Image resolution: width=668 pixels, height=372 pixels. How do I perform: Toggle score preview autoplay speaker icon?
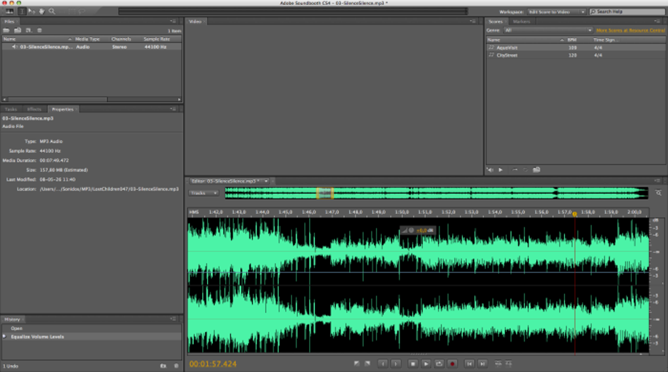pyautogui.click(x=490, y=170)
